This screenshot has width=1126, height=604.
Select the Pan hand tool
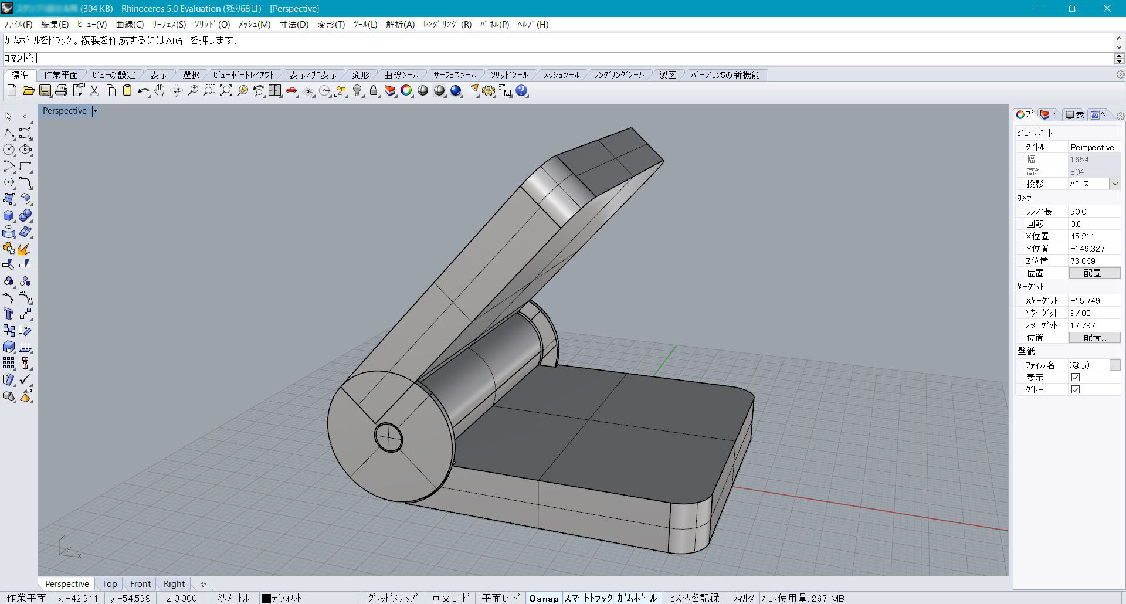[160, 91]
